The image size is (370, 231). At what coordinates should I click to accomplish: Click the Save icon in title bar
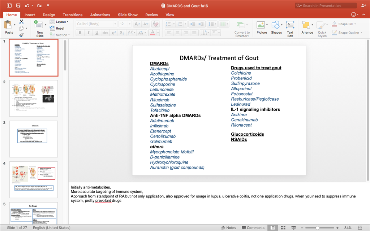point(18,5)
